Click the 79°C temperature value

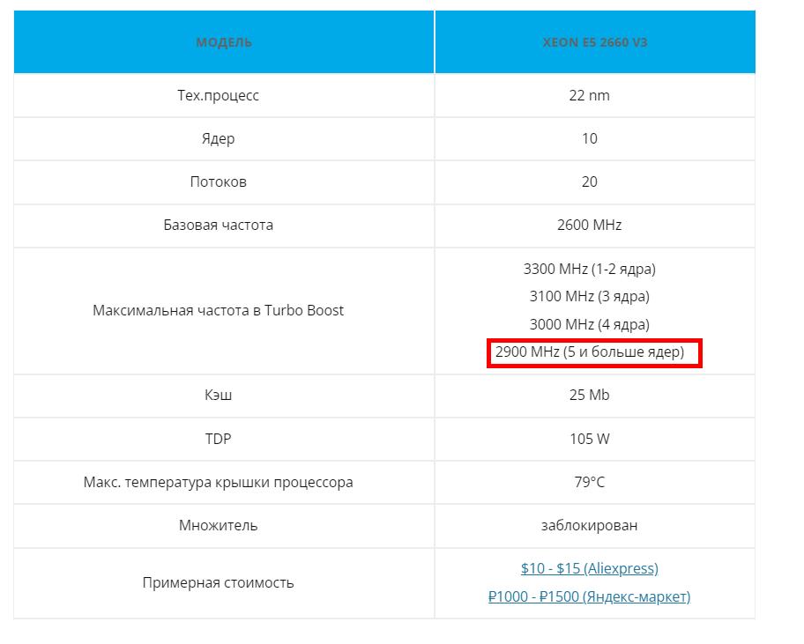point(589,482)
